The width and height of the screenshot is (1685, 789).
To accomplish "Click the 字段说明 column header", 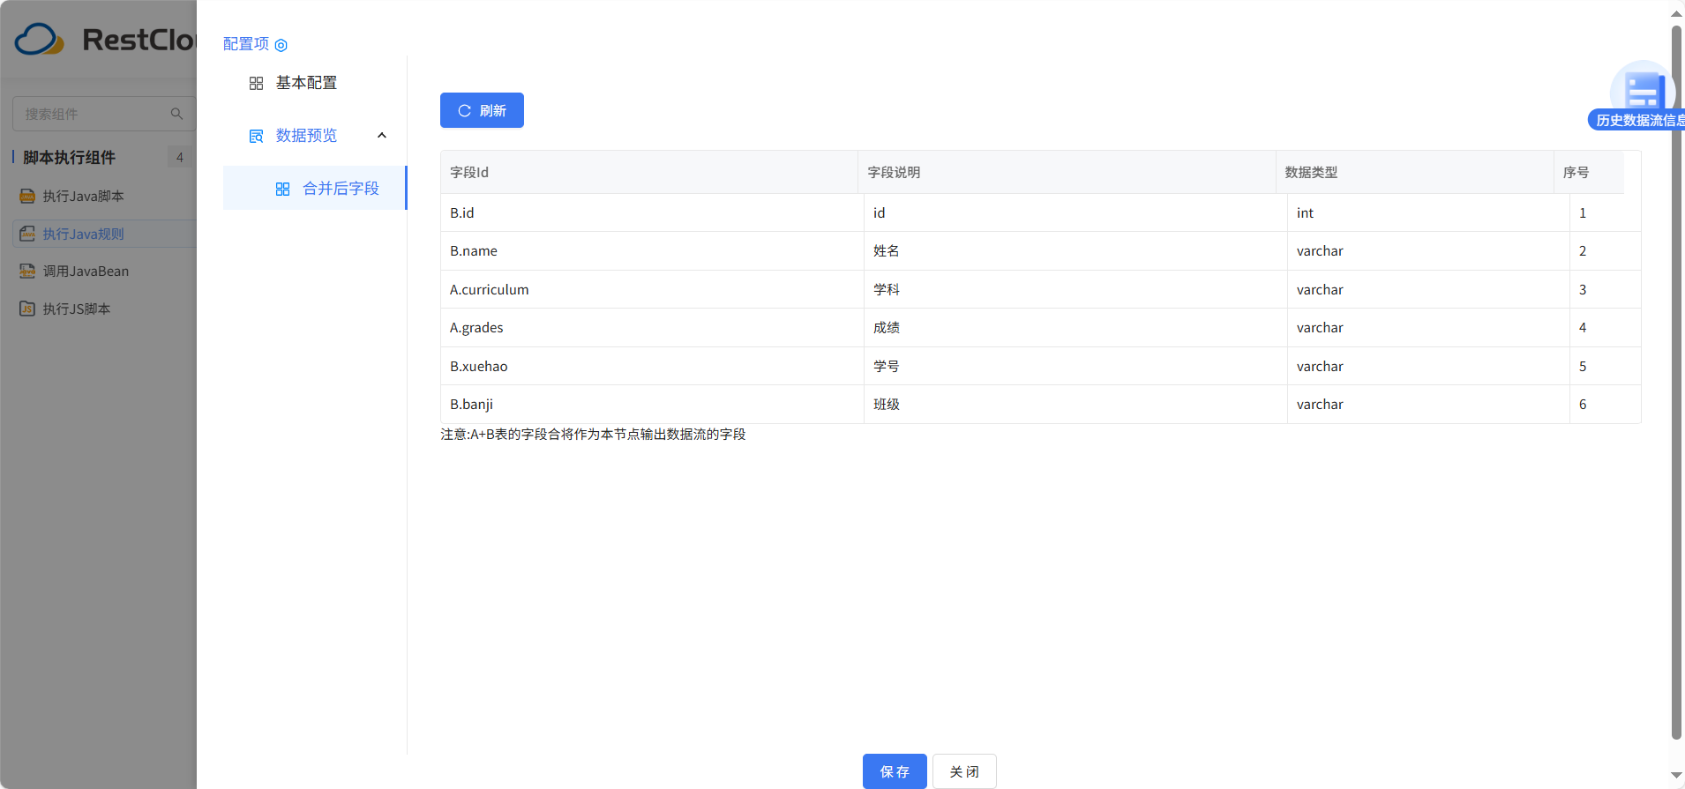I will click(x=1067, y=172).
